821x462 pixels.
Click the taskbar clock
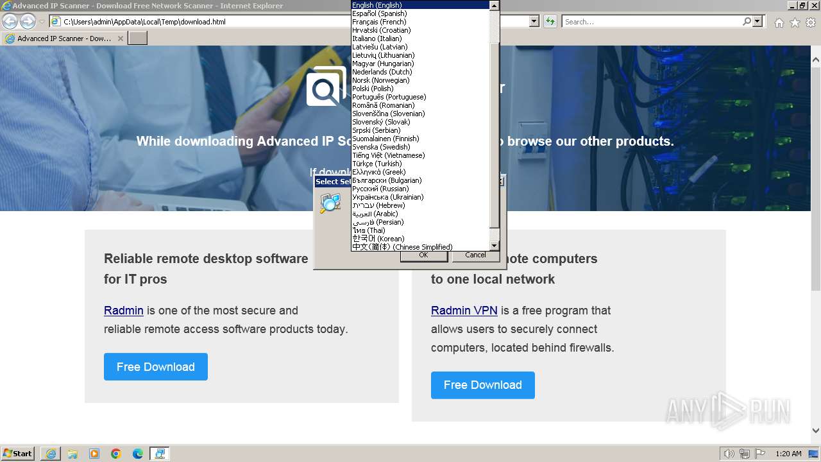click(x=788, y=454)
